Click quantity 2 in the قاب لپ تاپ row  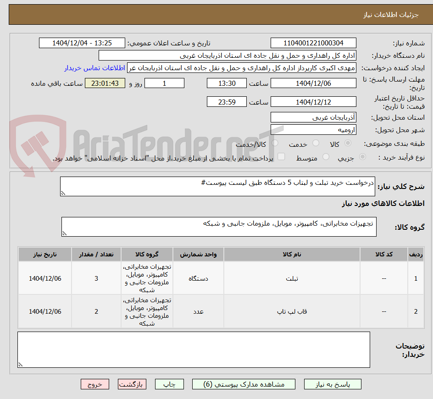[x=96, y=311]
